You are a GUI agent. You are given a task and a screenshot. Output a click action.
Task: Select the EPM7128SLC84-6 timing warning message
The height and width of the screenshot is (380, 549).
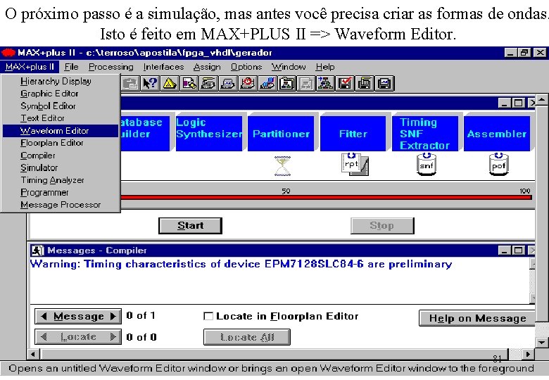[x=241, y=264]
